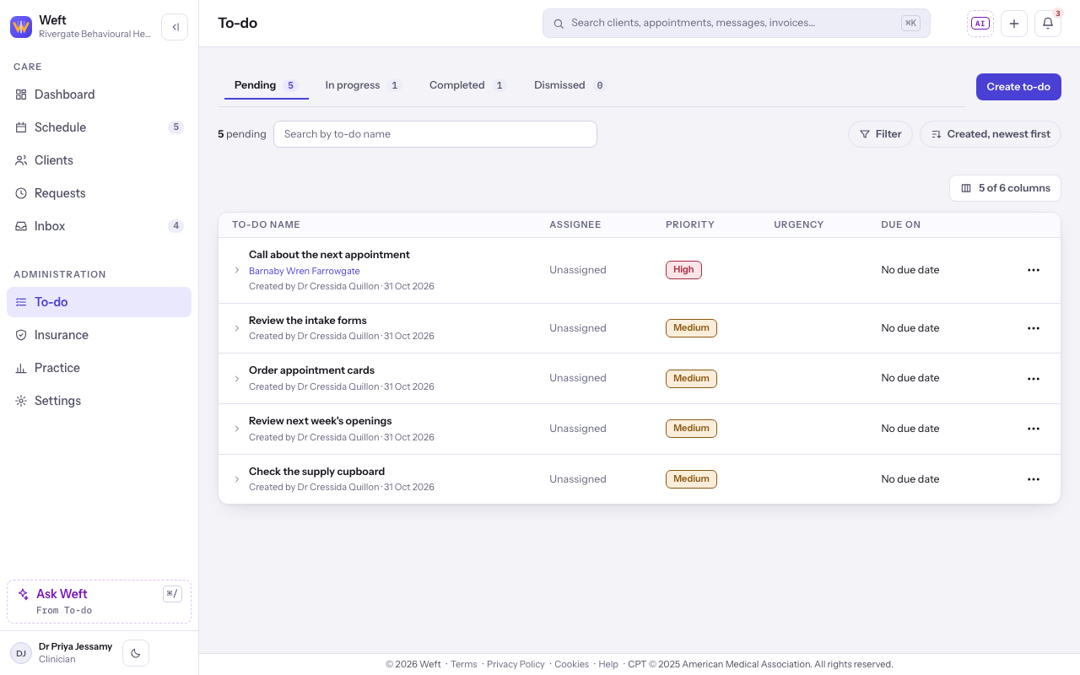Screen dimensions: 1080x675
Task: Expand Review the intake forms row
Action: click(x=237, y=328)
